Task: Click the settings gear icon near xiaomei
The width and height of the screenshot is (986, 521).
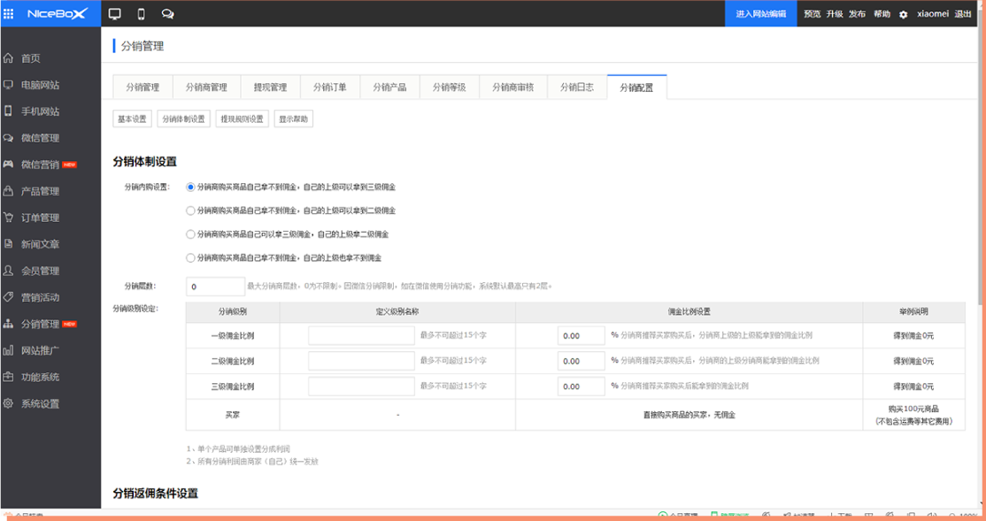Action: pyautogui.click(x=903, y=15)
